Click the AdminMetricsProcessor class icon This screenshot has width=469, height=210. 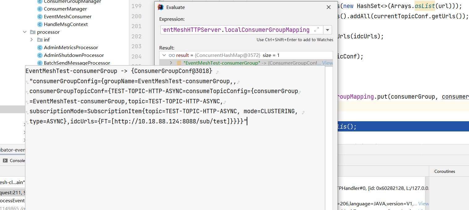[x=40, y=48]
